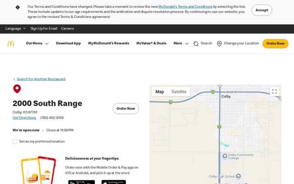Image resolution: width=294 pixels, height=184 pixels.
Task: Click the Close at 11:00 PM text
Action: 60,130
